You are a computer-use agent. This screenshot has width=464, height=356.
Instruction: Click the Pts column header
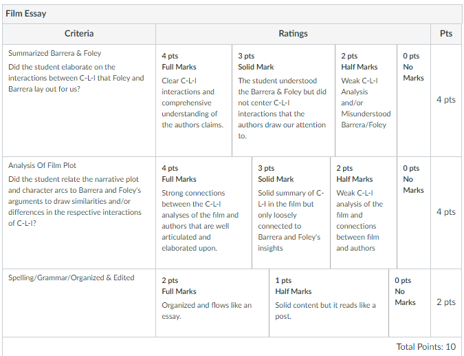coord(446,34)
